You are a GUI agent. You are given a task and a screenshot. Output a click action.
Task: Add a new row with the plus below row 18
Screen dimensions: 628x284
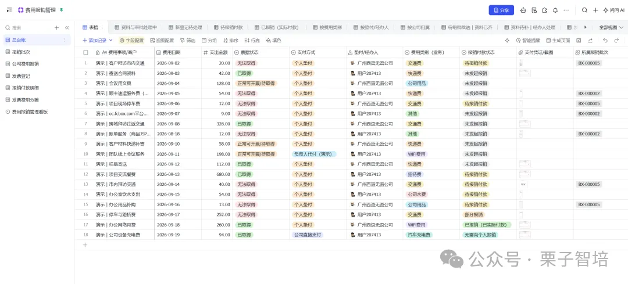pos(85,245)
